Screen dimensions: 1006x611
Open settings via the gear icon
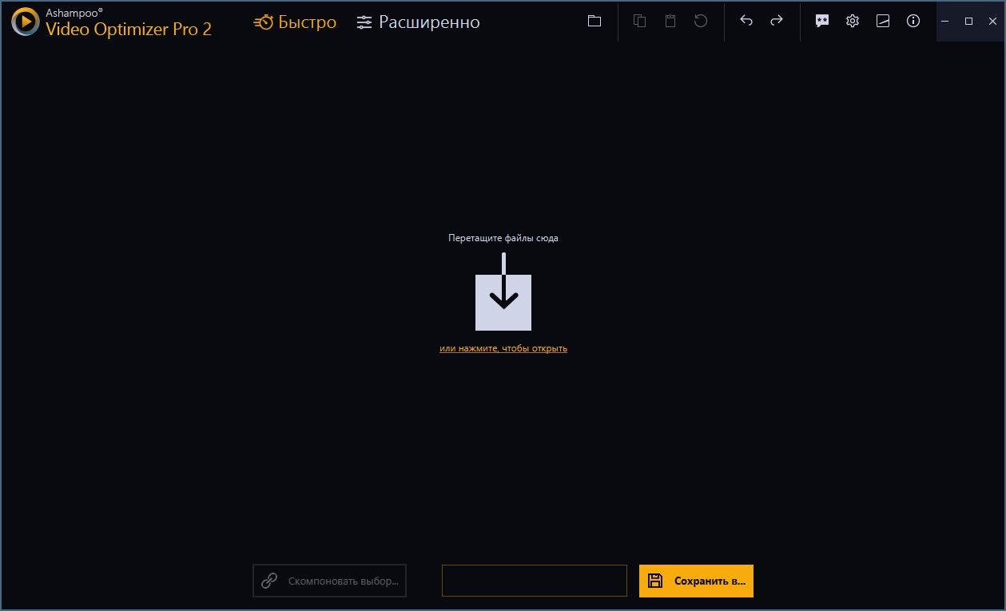point(853,22)
